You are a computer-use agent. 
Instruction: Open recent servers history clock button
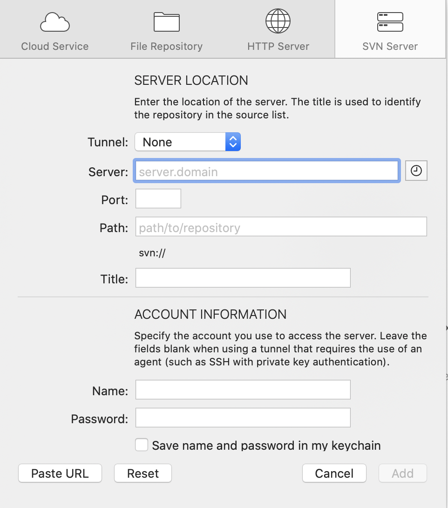click(416, 171)
